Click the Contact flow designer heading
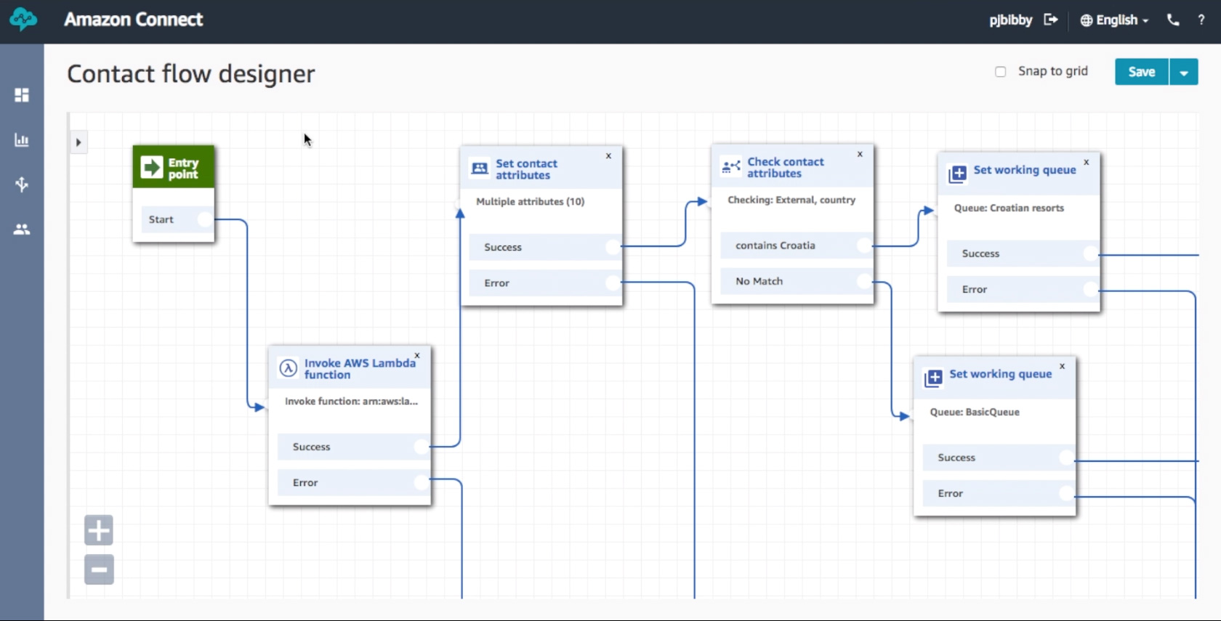 [191, 74]
